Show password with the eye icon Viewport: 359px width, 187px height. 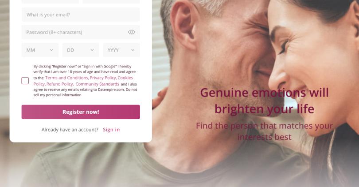(132, 32)
